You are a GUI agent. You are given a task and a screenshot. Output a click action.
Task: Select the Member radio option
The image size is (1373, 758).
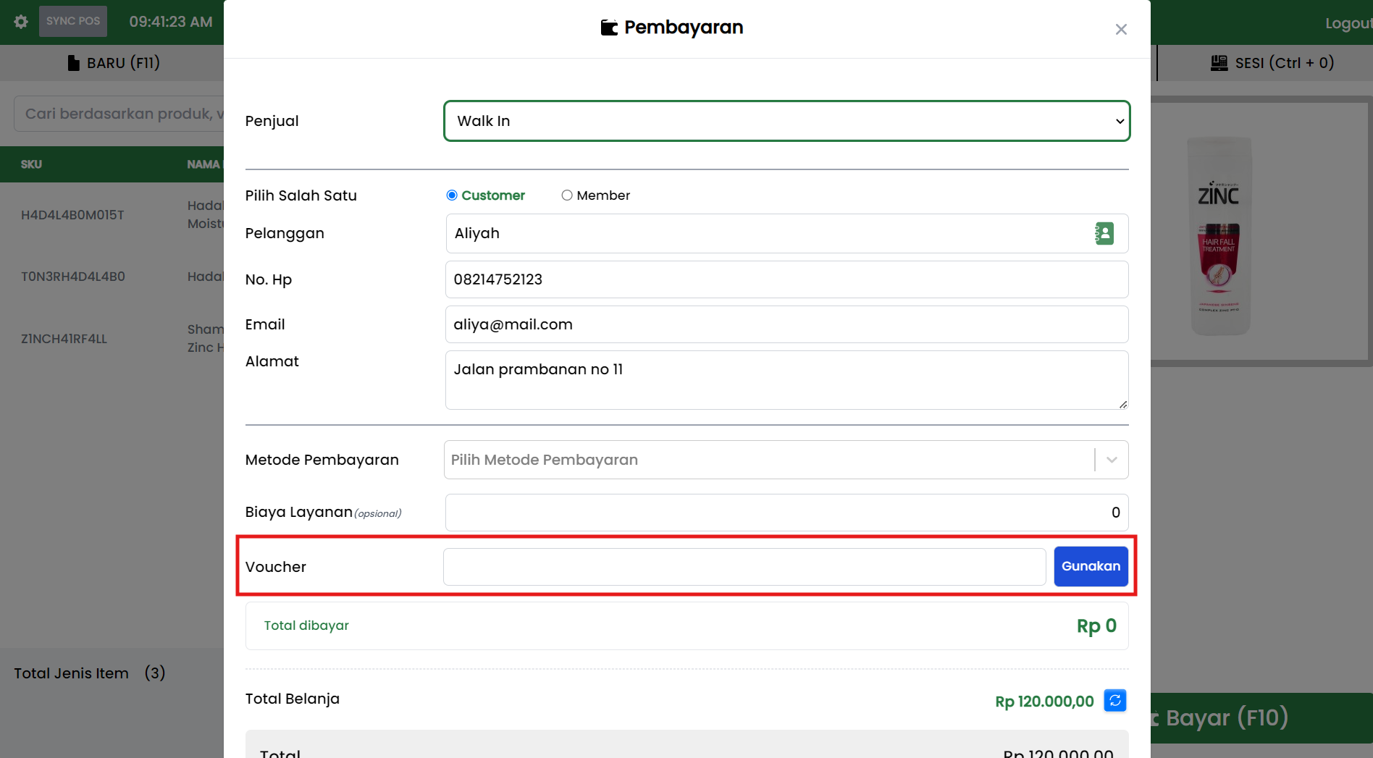tap(567, 195)
